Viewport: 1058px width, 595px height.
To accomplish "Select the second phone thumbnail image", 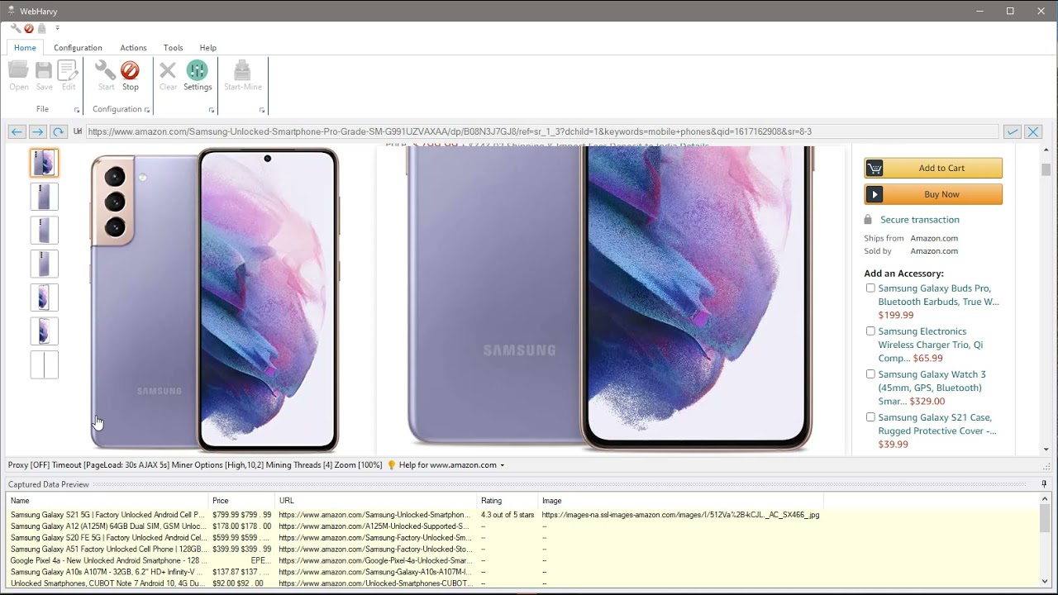I will coord(45,197).
